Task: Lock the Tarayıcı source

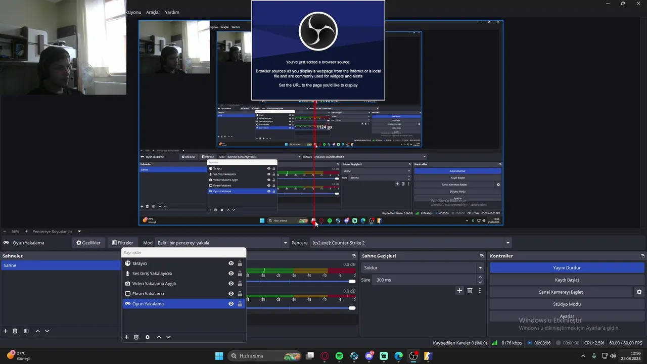Action: click(240, 263)
